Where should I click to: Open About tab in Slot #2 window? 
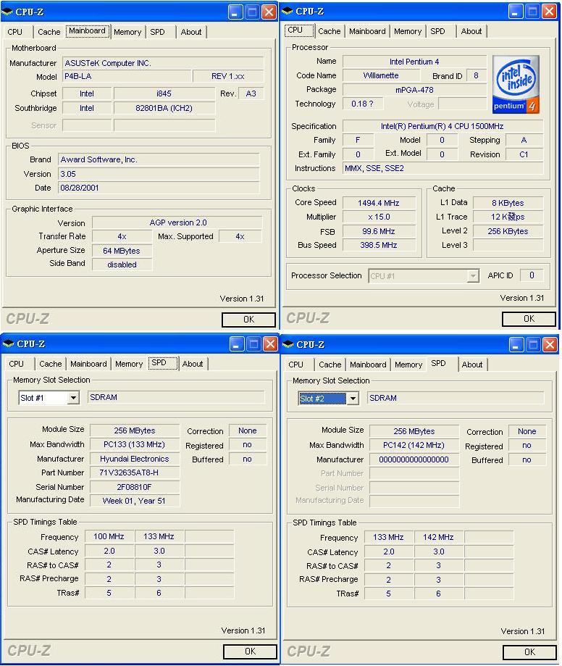472,365
